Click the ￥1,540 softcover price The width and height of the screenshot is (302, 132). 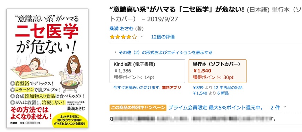coord(202,71)
